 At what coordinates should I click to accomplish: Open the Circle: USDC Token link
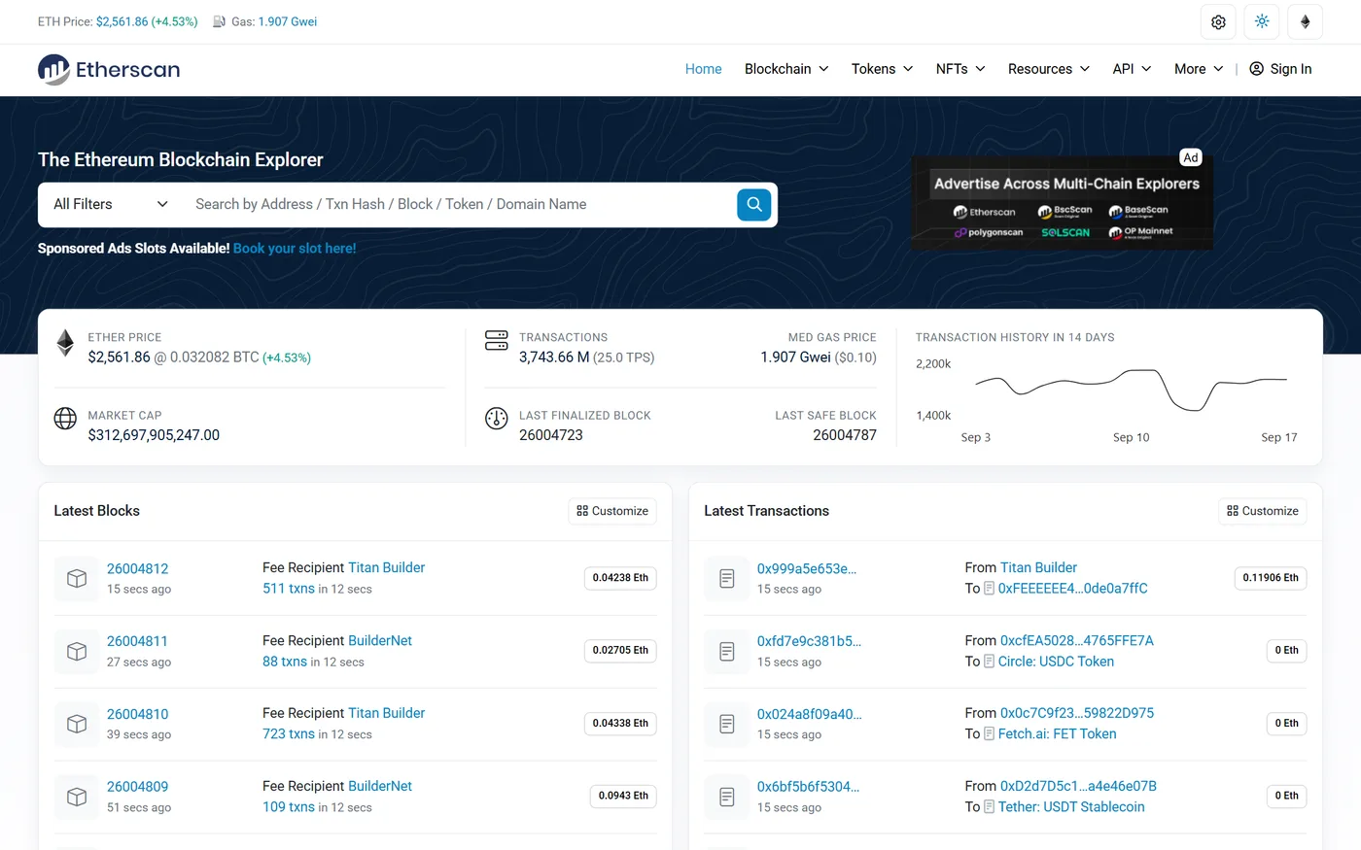pos(1056,662)
